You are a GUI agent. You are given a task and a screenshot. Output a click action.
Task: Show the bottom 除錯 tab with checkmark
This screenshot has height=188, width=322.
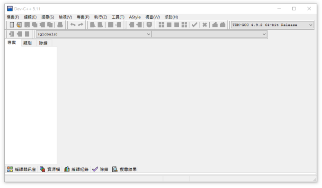pyautogui.click(x=100, y=170)
